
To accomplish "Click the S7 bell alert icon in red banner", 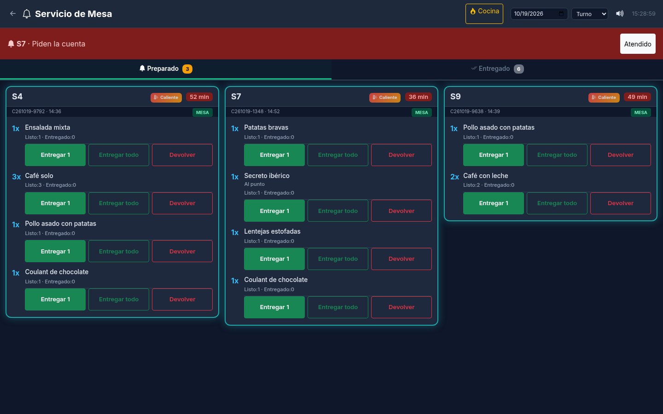I will [11, 44].
